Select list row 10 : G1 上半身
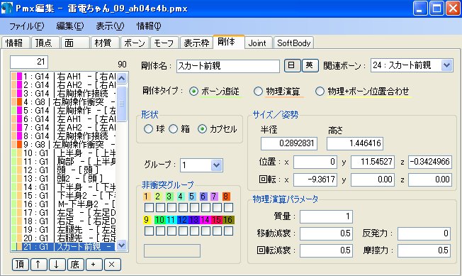Image resolution: width=462 pixels, height=276 pixels. (x=64, y=153)
